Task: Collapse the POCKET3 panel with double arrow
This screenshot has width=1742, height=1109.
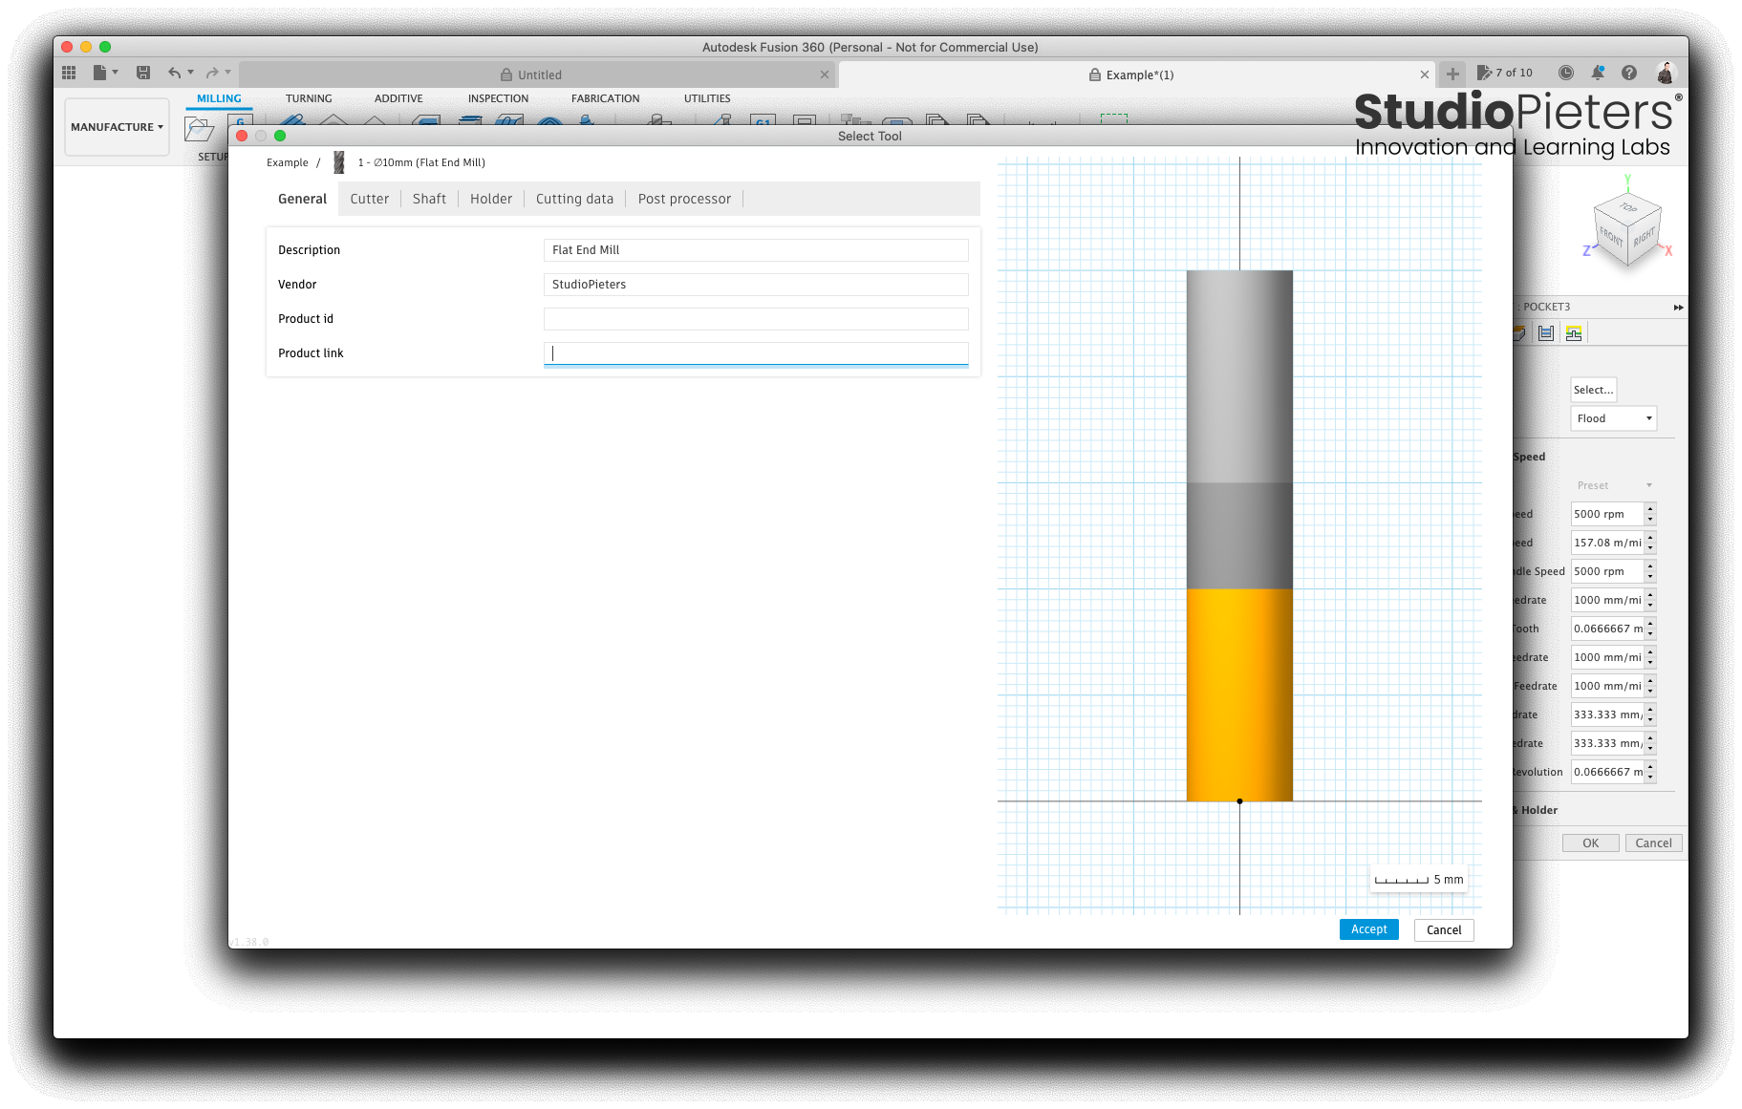Action: tap(1678, 307)
